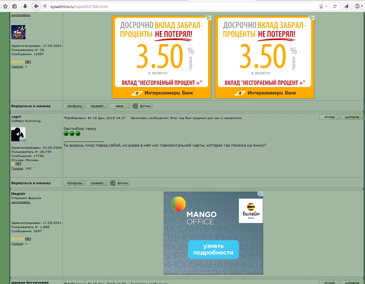Go back using the browser back arrow
365x284 pixels.
point(36,6)
